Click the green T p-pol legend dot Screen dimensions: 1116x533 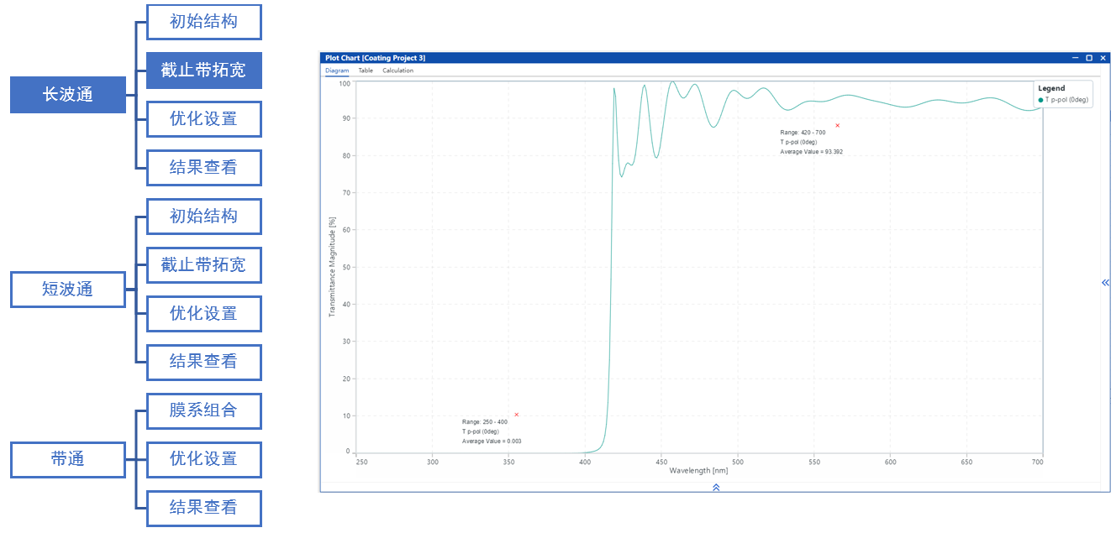pyautogui.click(x=1040, y=100)
